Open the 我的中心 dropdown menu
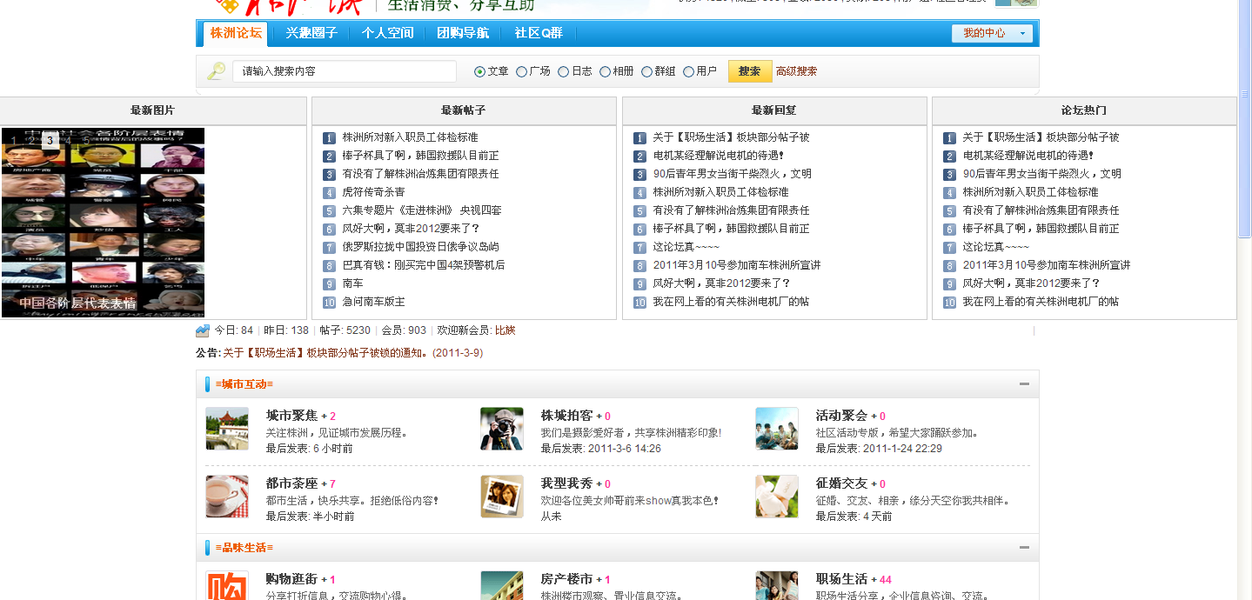Screen dimensions: 1252x600 [992, 33]
